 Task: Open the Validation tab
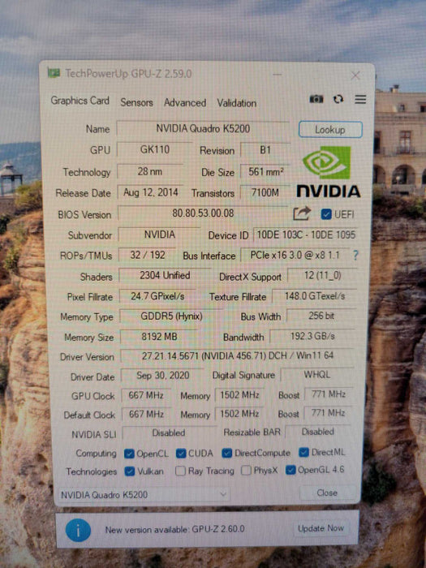(x=237, y=103)
